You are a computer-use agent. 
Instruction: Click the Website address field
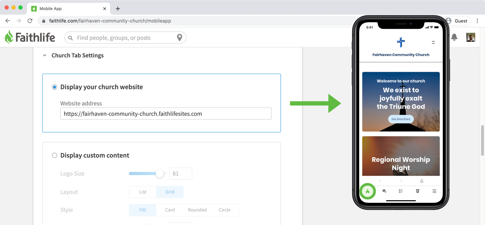166,114
